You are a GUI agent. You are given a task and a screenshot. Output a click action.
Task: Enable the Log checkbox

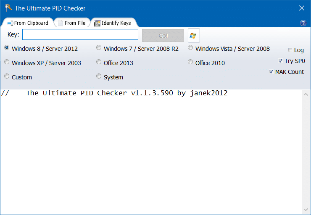coord(290,50)
